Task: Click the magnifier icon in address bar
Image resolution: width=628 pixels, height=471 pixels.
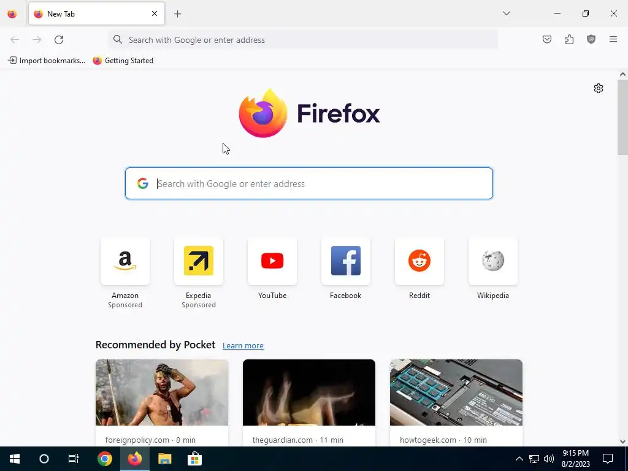Action: pyautogui.click(x=117, y=39)
